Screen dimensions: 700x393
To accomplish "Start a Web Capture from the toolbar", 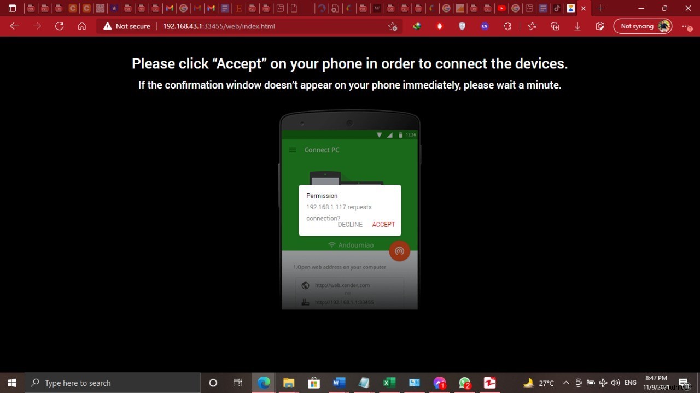I will [599, 26].
